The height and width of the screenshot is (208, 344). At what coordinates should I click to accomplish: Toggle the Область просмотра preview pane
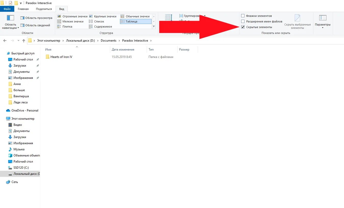click(36, 18)
